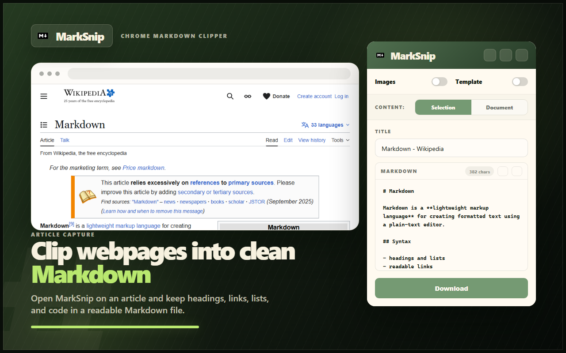Click the newspapers find-sources link
This screenshot has height=353, width=566.
tap(193, 202)
